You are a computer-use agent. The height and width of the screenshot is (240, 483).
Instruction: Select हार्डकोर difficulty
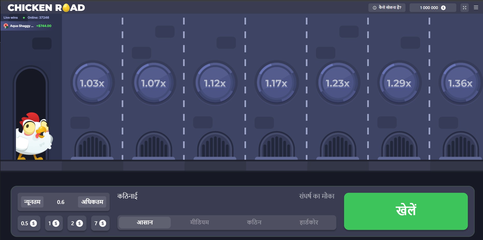pos(309,222)
